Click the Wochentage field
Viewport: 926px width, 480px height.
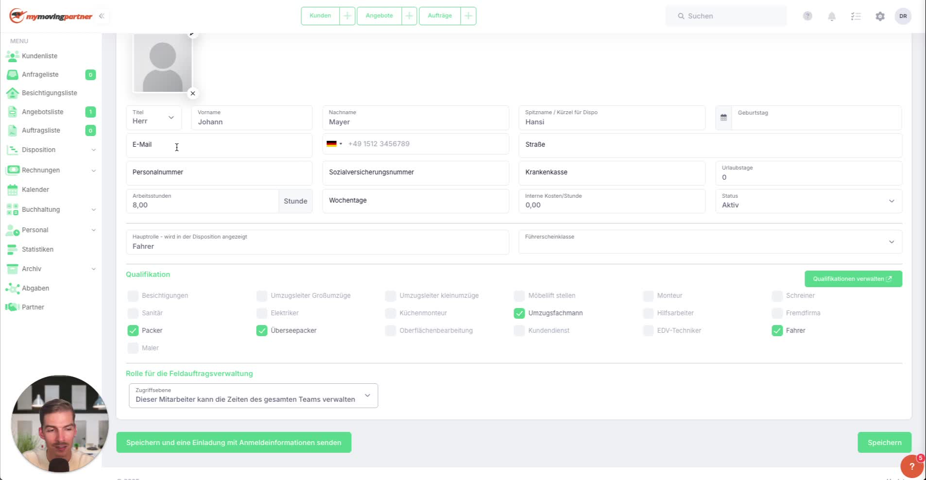coord(416,201)
